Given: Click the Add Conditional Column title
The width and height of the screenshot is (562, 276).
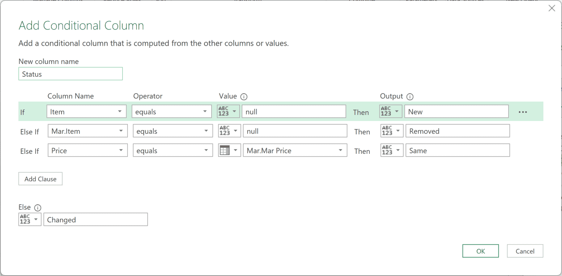Looking at the screenshot, I should click(x=81, y=25).
